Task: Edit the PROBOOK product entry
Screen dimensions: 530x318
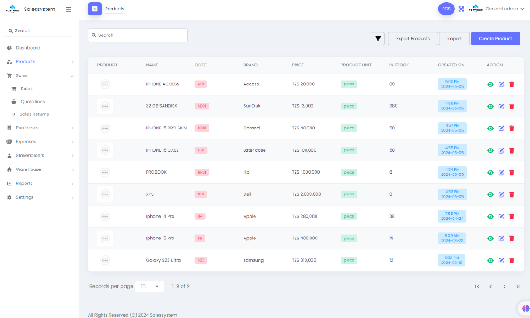Action: 501,173
